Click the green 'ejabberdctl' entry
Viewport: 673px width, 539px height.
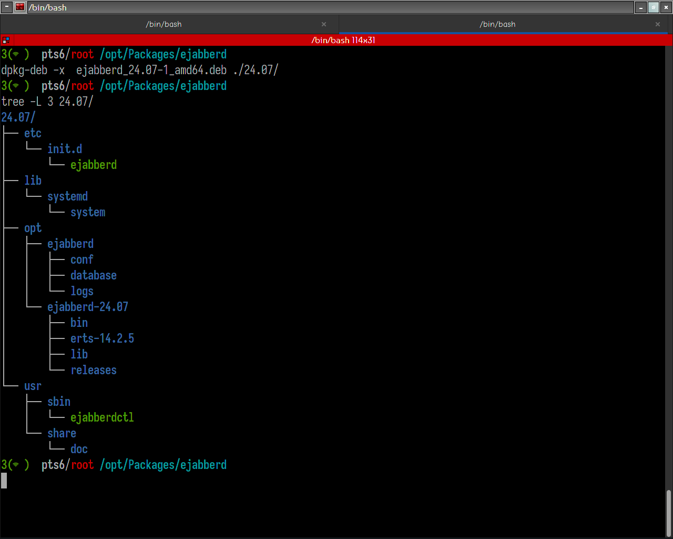(x=102, y=417)
